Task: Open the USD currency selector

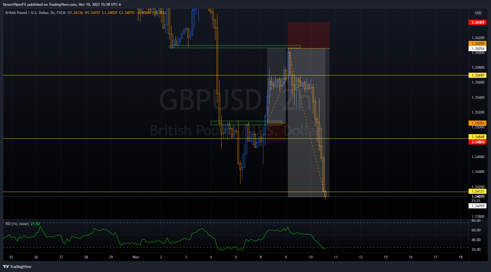Action: [478, 13]
